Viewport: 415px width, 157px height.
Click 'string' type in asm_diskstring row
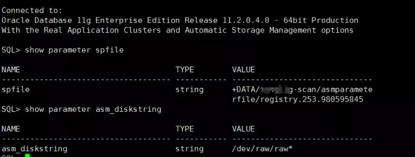(x=189, y=149)
